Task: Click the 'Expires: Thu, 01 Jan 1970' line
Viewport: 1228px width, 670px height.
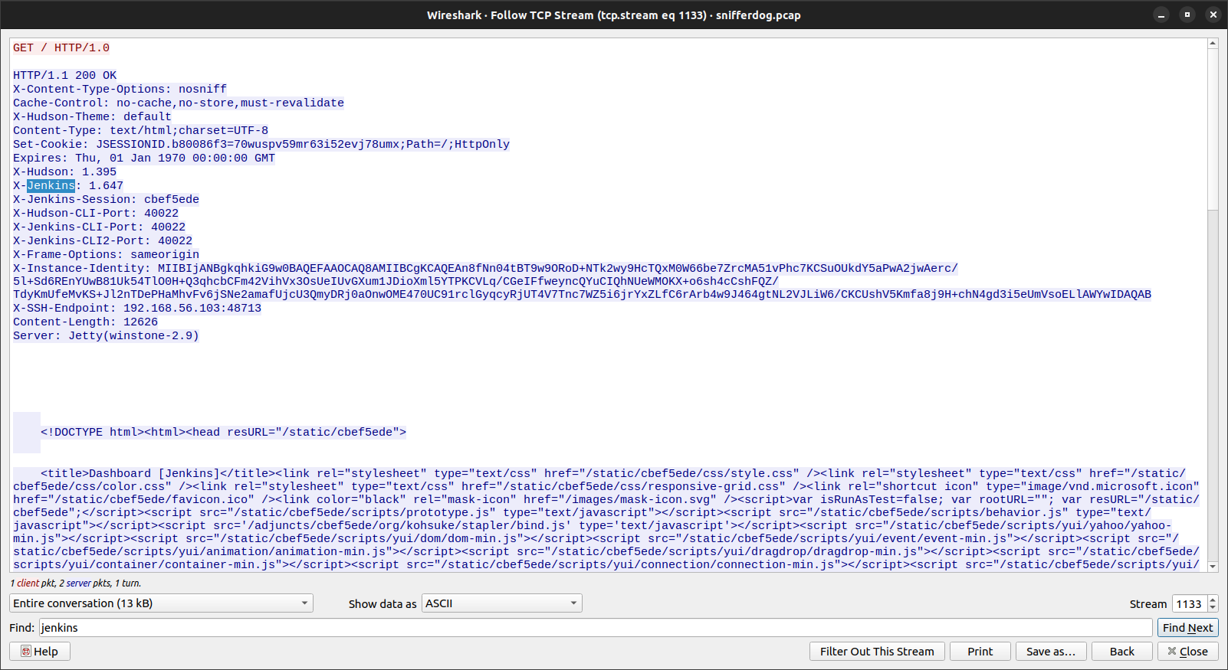Action: 144,158
